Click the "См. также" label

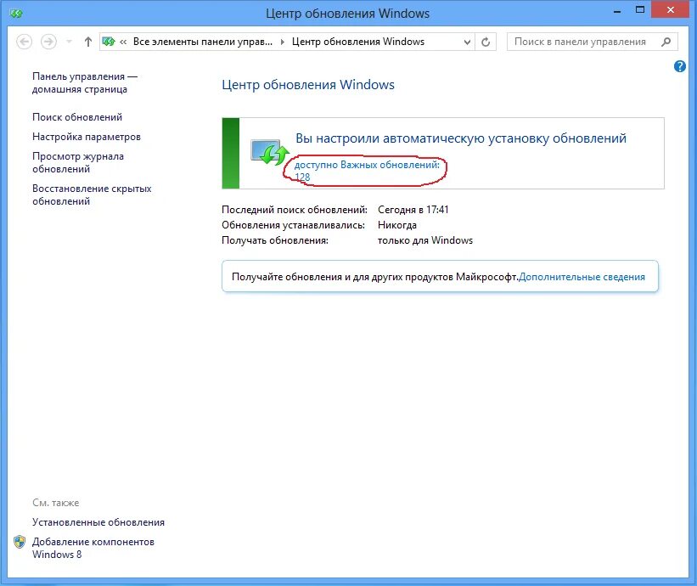[55, 503]
